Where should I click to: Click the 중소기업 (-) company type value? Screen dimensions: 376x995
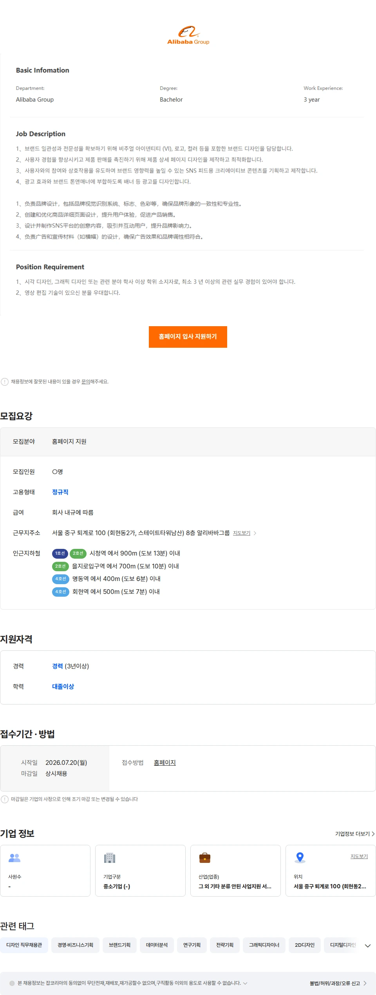coord(117,887)
